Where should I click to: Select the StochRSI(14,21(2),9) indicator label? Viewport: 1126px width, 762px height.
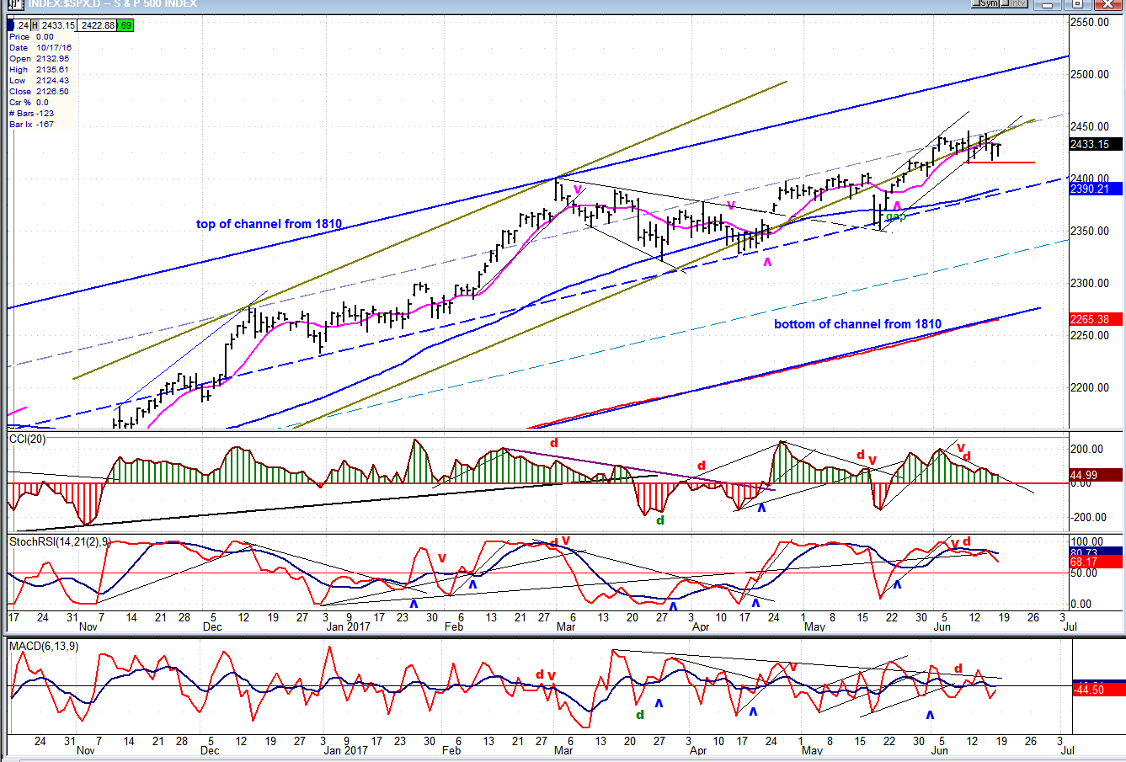pos(60,541)
